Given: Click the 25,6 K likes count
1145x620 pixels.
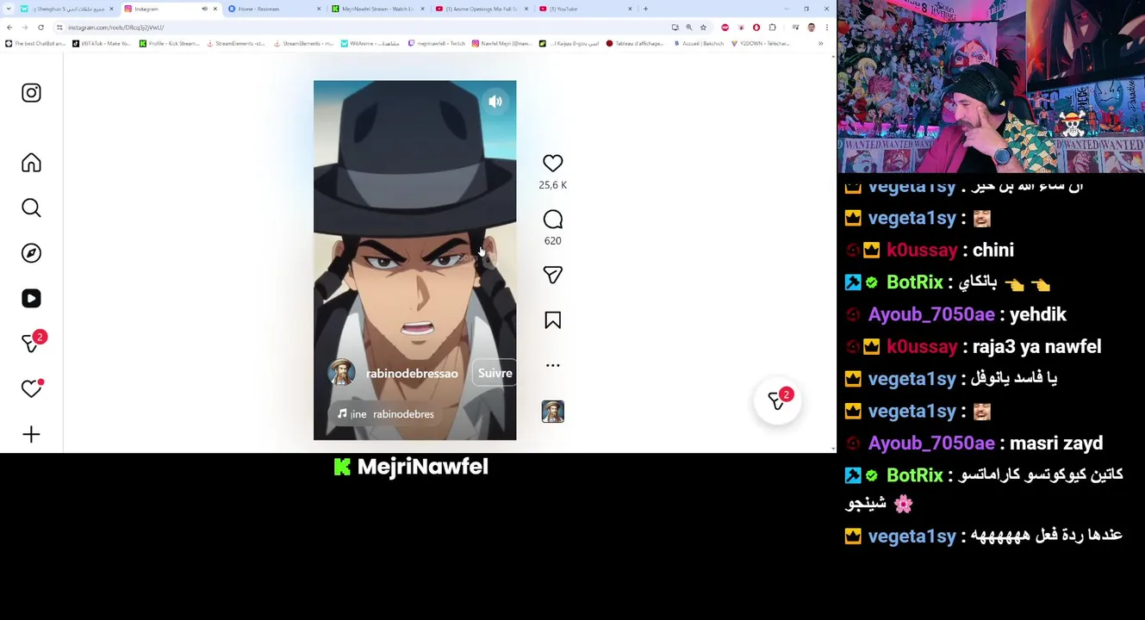Looking at the screenshot, I should pyautogui.click(x=552, y=185).
